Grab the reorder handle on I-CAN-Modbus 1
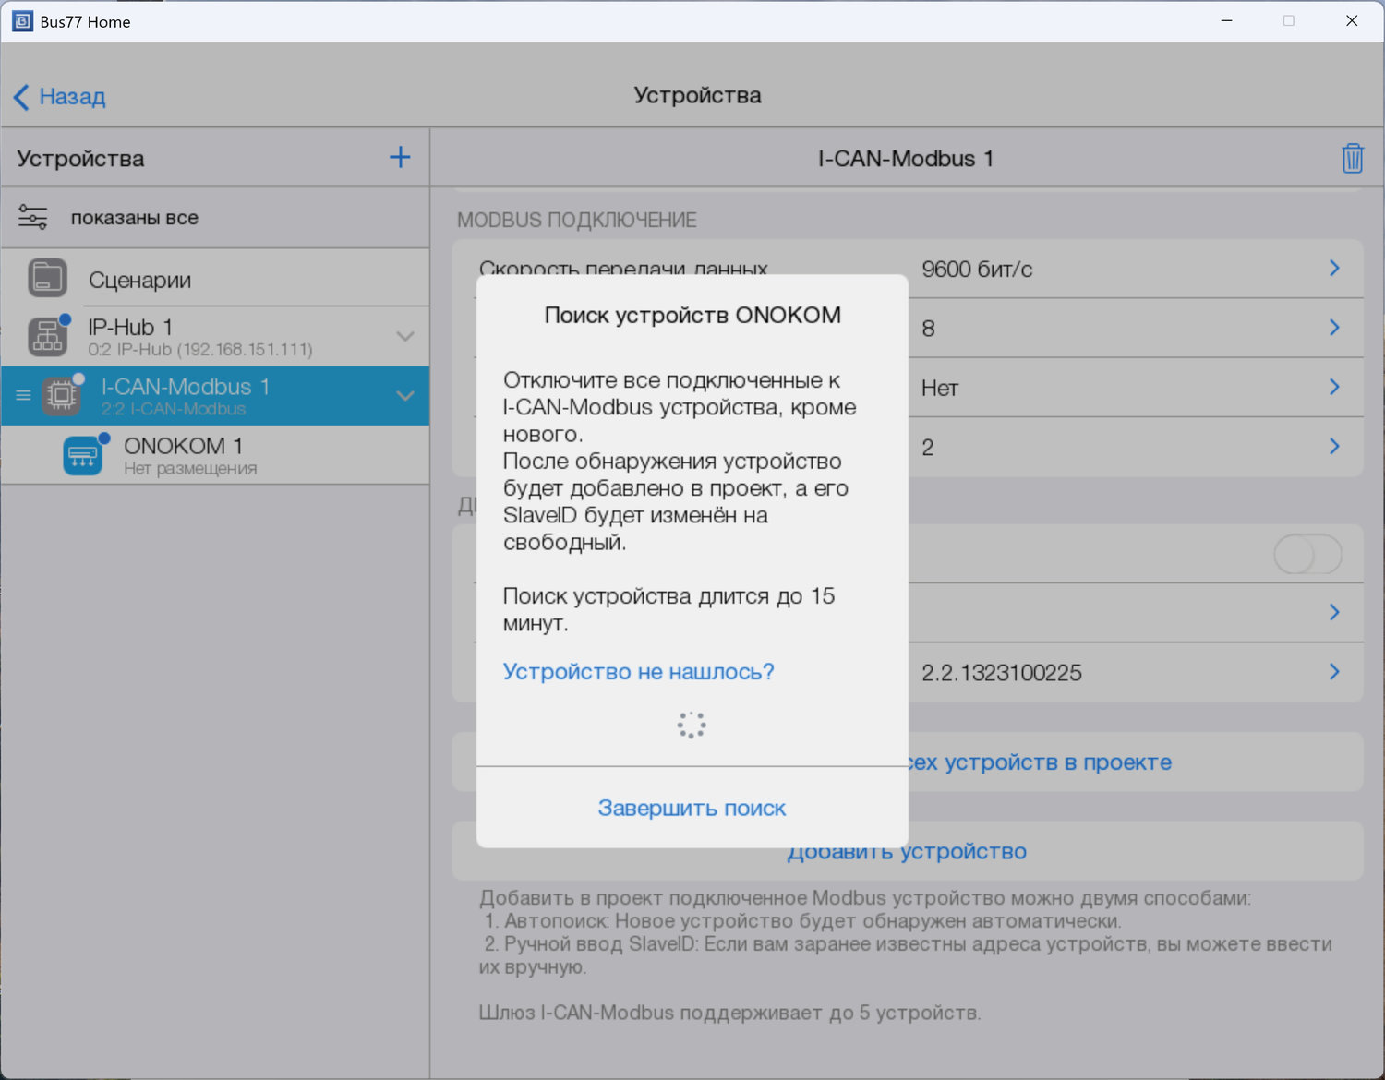The image size is (1385, 1080). pyautogui.click(x=23, y=396)
